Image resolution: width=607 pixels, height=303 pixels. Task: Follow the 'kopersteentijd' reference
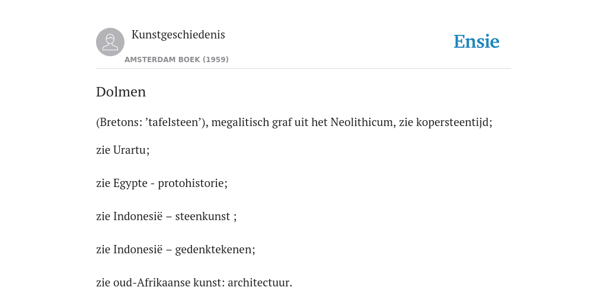[452, 123]
